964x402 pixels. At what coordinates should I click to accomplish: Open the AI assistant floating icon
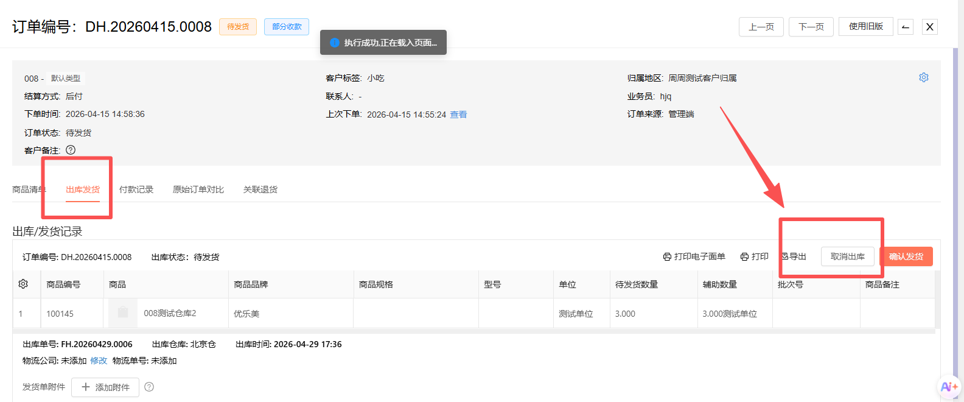click(x=949, y=387)
